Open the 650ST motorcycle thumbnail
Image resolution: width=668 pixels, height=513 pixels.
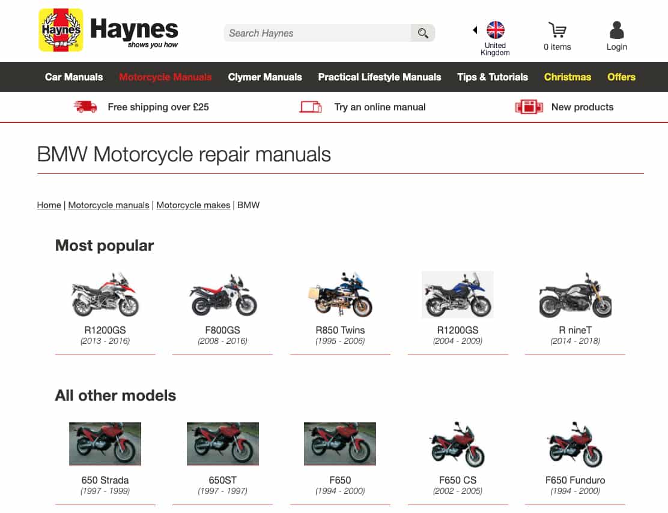[x=223, y=443]
